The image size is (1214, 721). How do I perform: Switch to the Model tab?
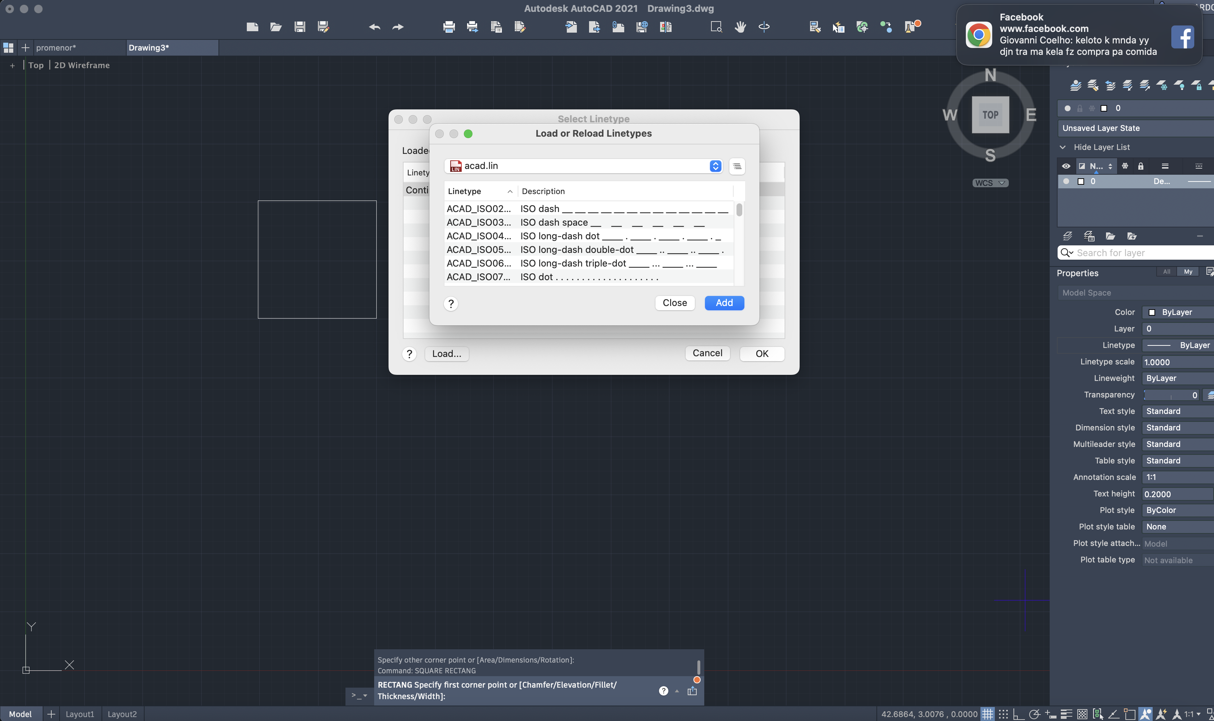click(20, 714)
